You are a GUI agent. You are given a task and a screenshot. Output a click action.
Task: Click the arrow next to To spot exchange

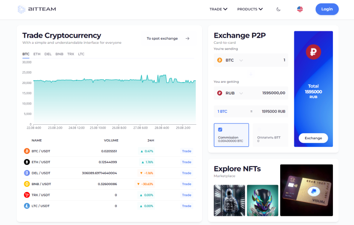click(x=188, y=39)
